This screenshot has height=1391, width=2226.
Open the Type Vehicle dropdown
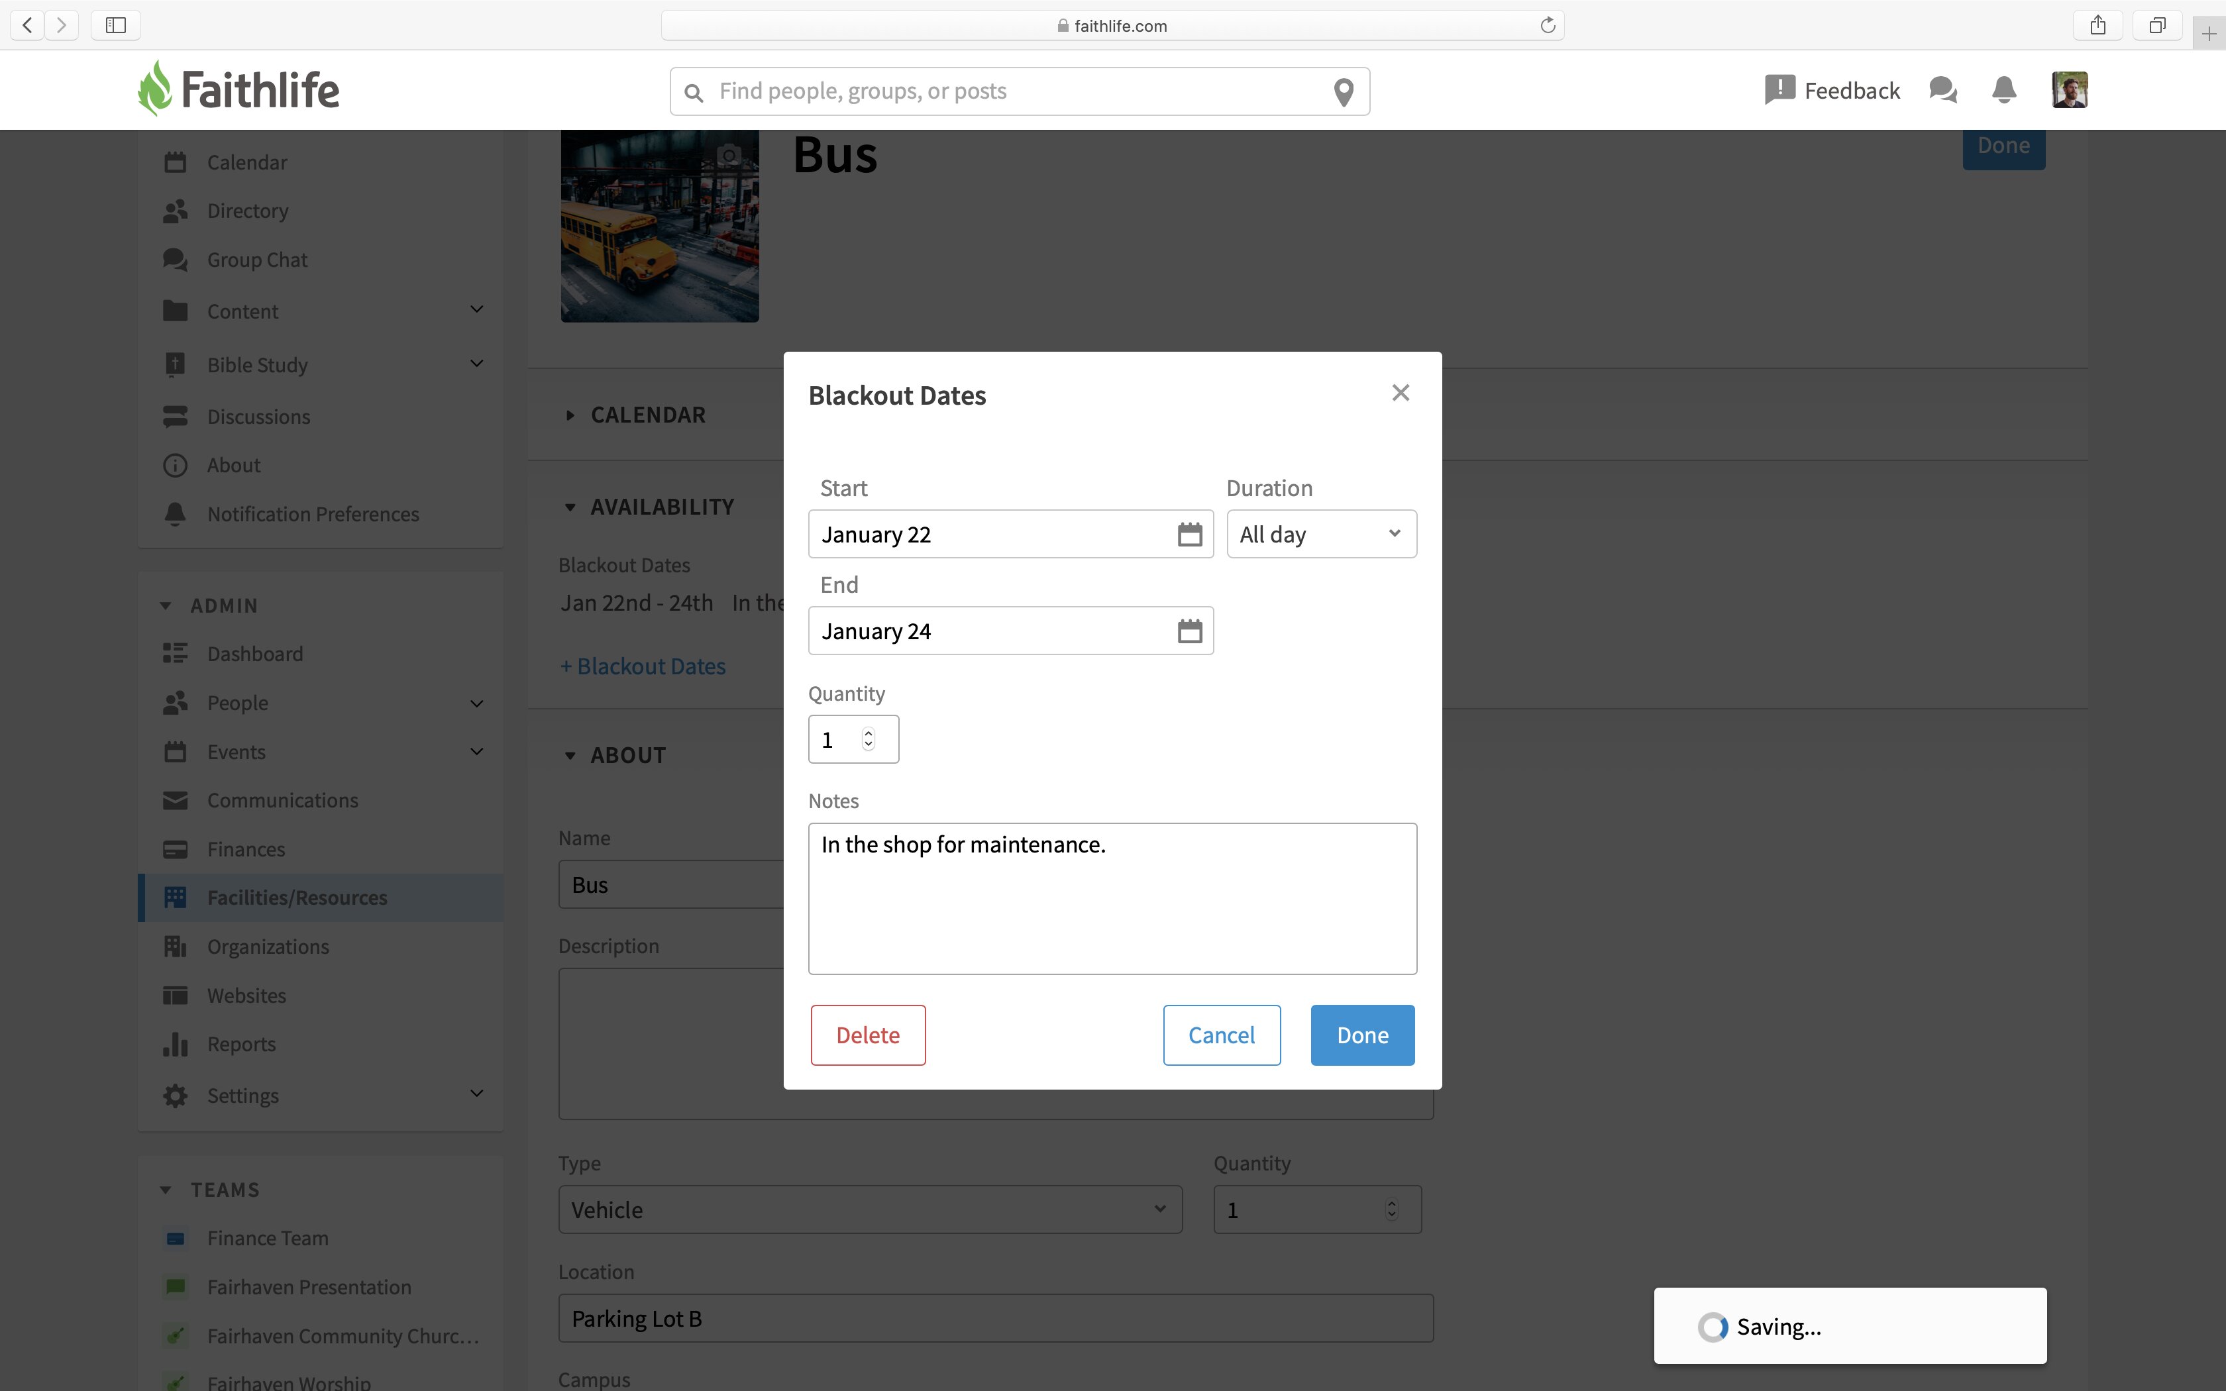(x=869, y=1210)
